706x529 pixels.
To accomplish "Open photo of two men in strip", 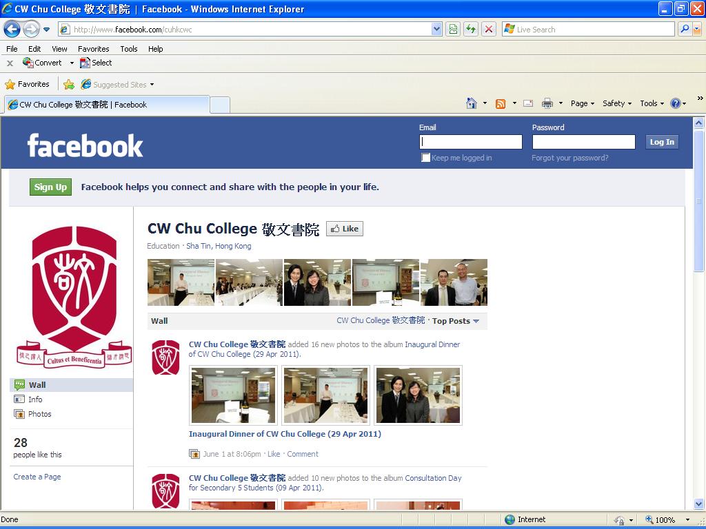I will (x=454, y=282).
